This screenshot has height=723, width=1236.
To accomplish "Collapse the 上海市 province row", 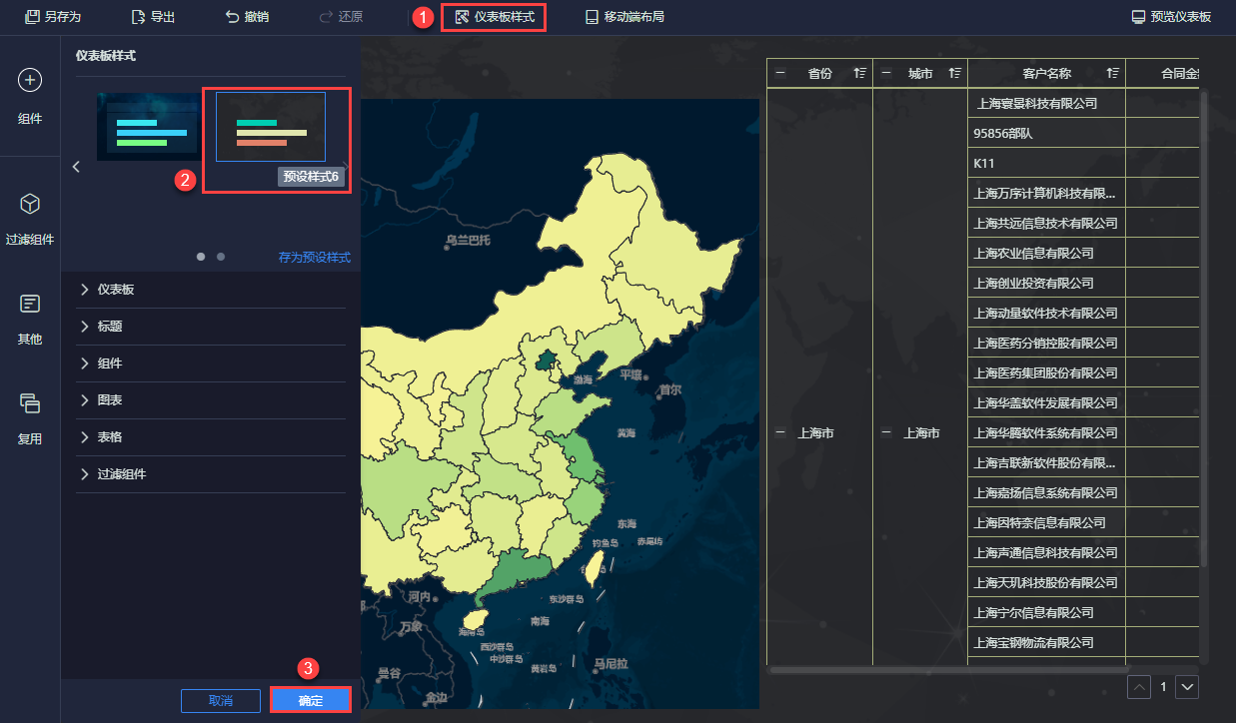I will (780, 433).
